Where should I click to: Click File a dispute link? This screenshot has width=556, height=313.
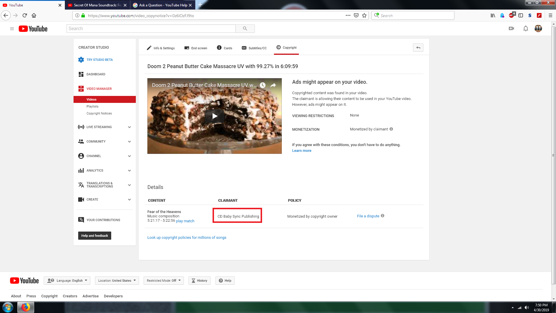368,216
